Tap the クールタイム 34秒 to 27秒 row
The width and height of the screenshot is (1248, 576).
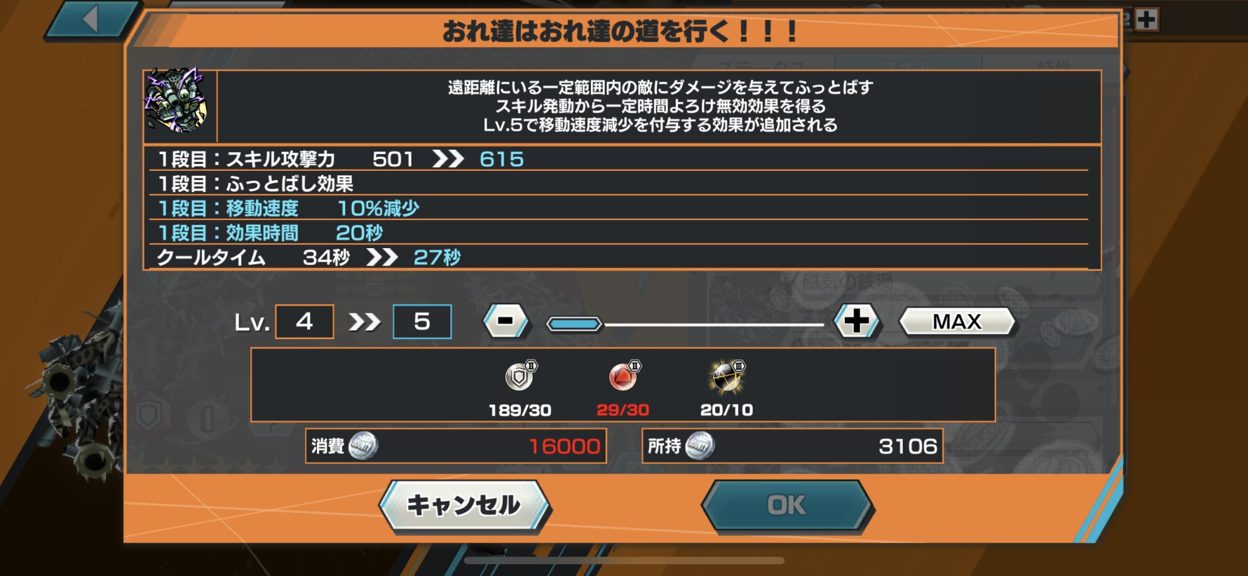619,257
